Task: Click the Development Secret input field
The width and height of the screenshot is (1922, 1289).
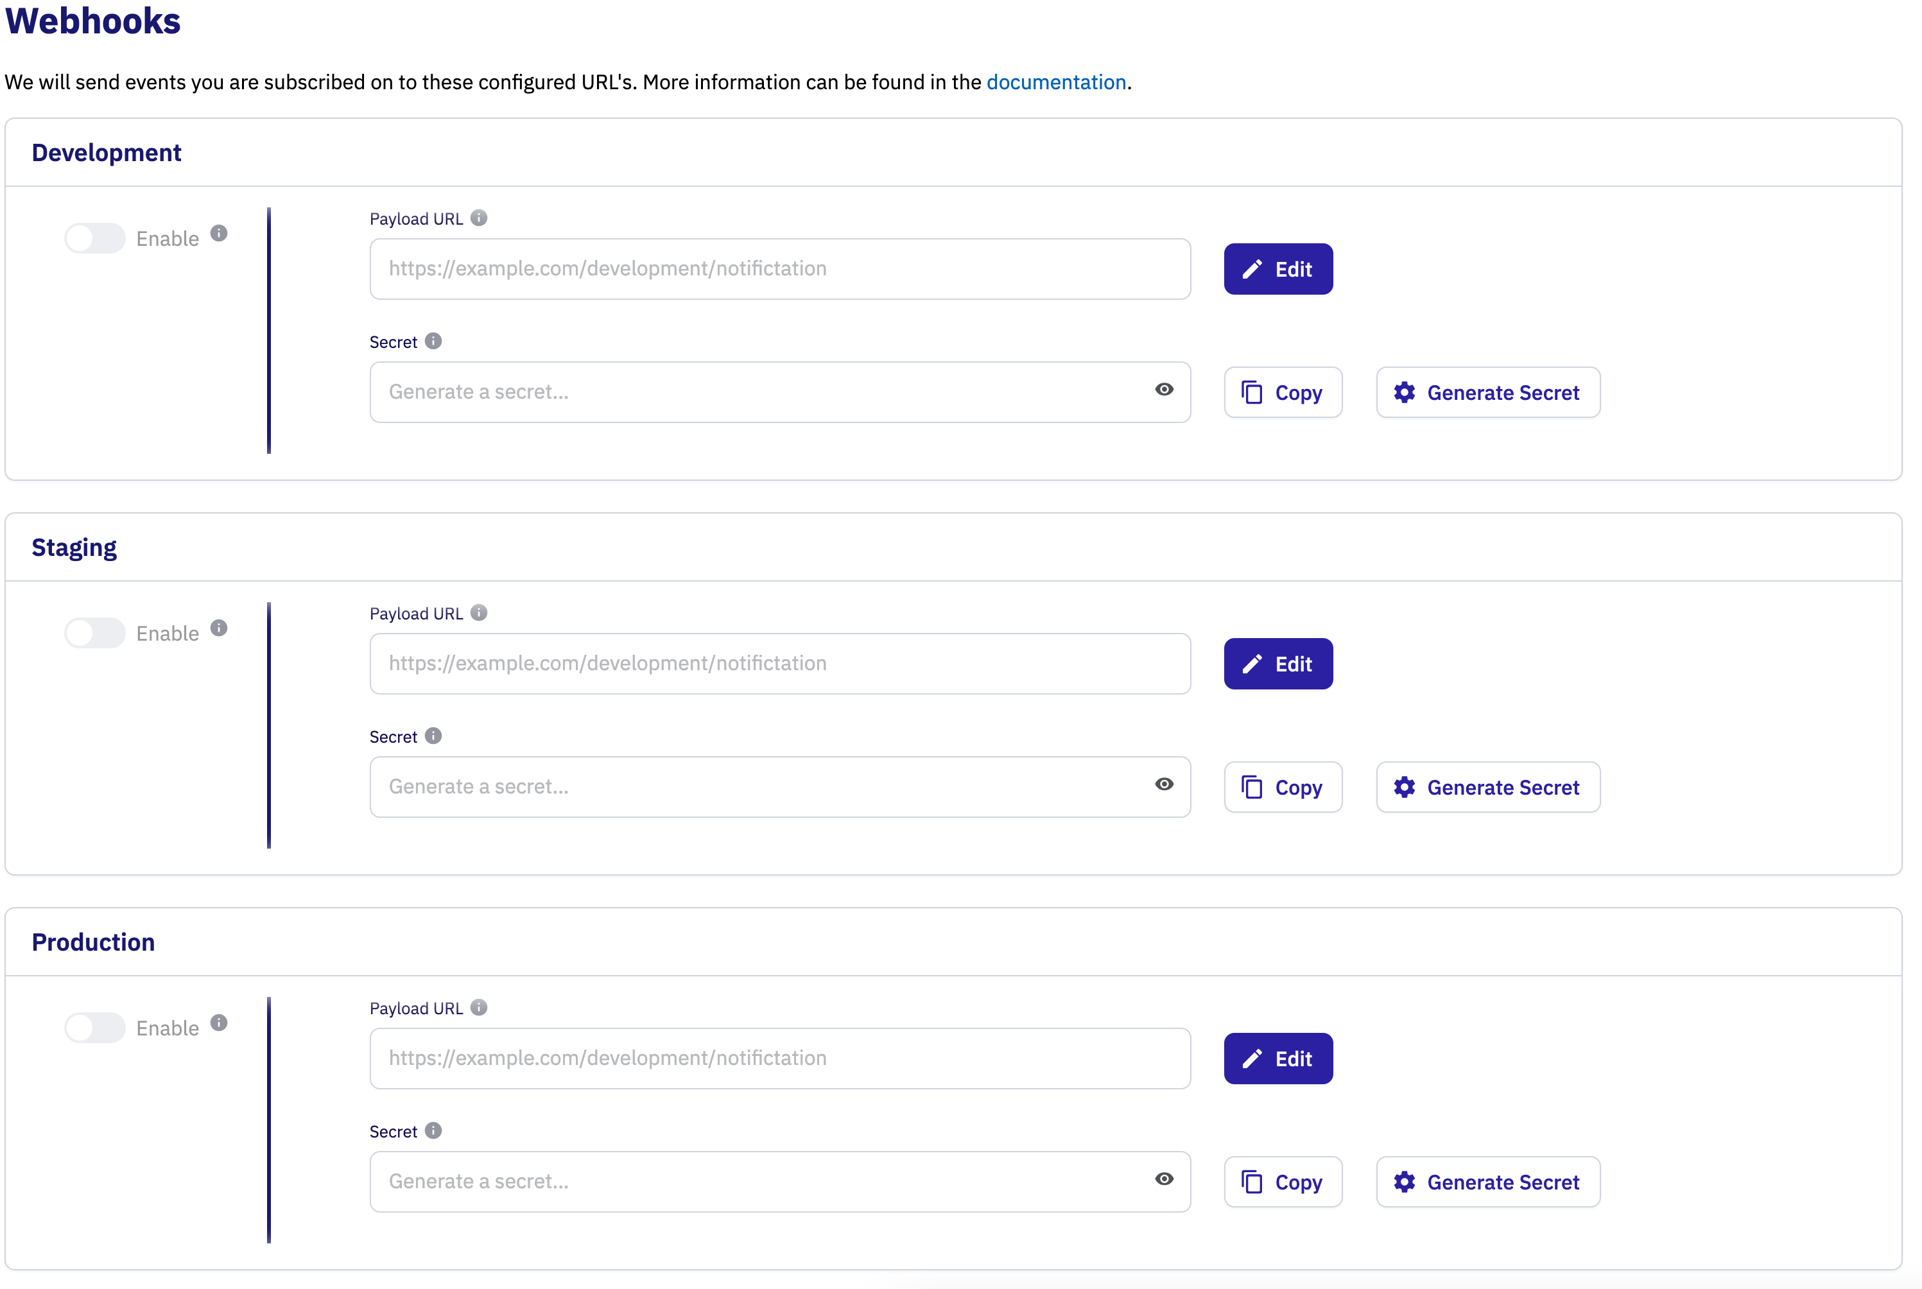Action: 765,392
